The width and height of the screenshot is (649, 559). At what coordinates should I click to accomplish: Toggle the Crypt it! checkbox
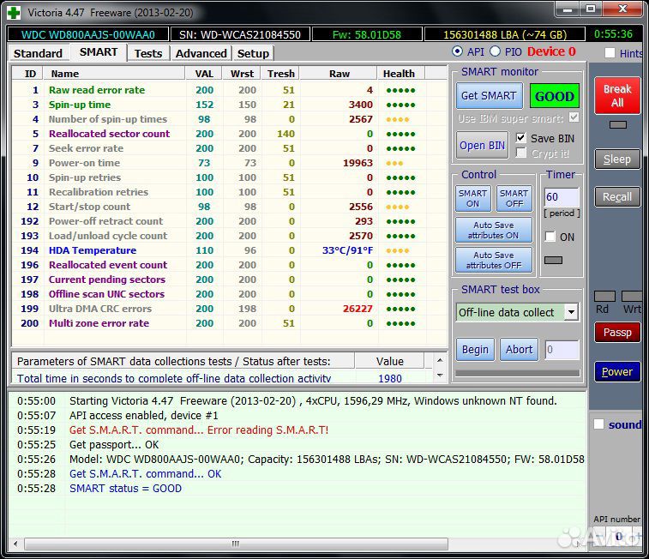[521, 153]
